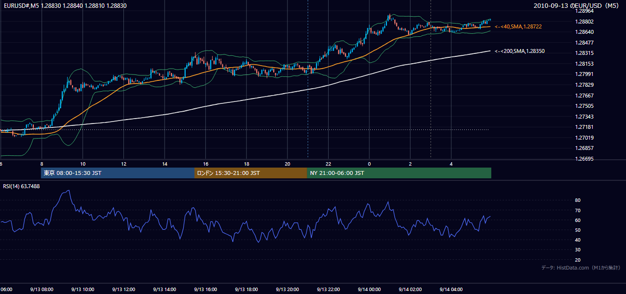626x294 pixels.
Task: Click the 9/13 18:00 time axis label
Action: 246,290
